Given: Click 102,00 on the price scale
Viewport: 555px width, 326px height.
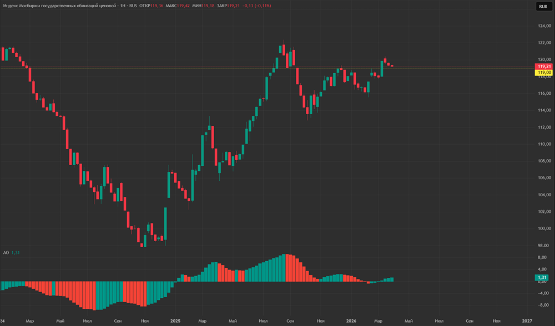Looking at the screenshot, I should coord(544,211).
